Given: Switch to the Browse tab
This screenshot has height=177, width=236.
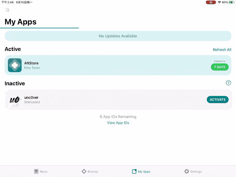Looking at the screenshot, I should 90,171.
